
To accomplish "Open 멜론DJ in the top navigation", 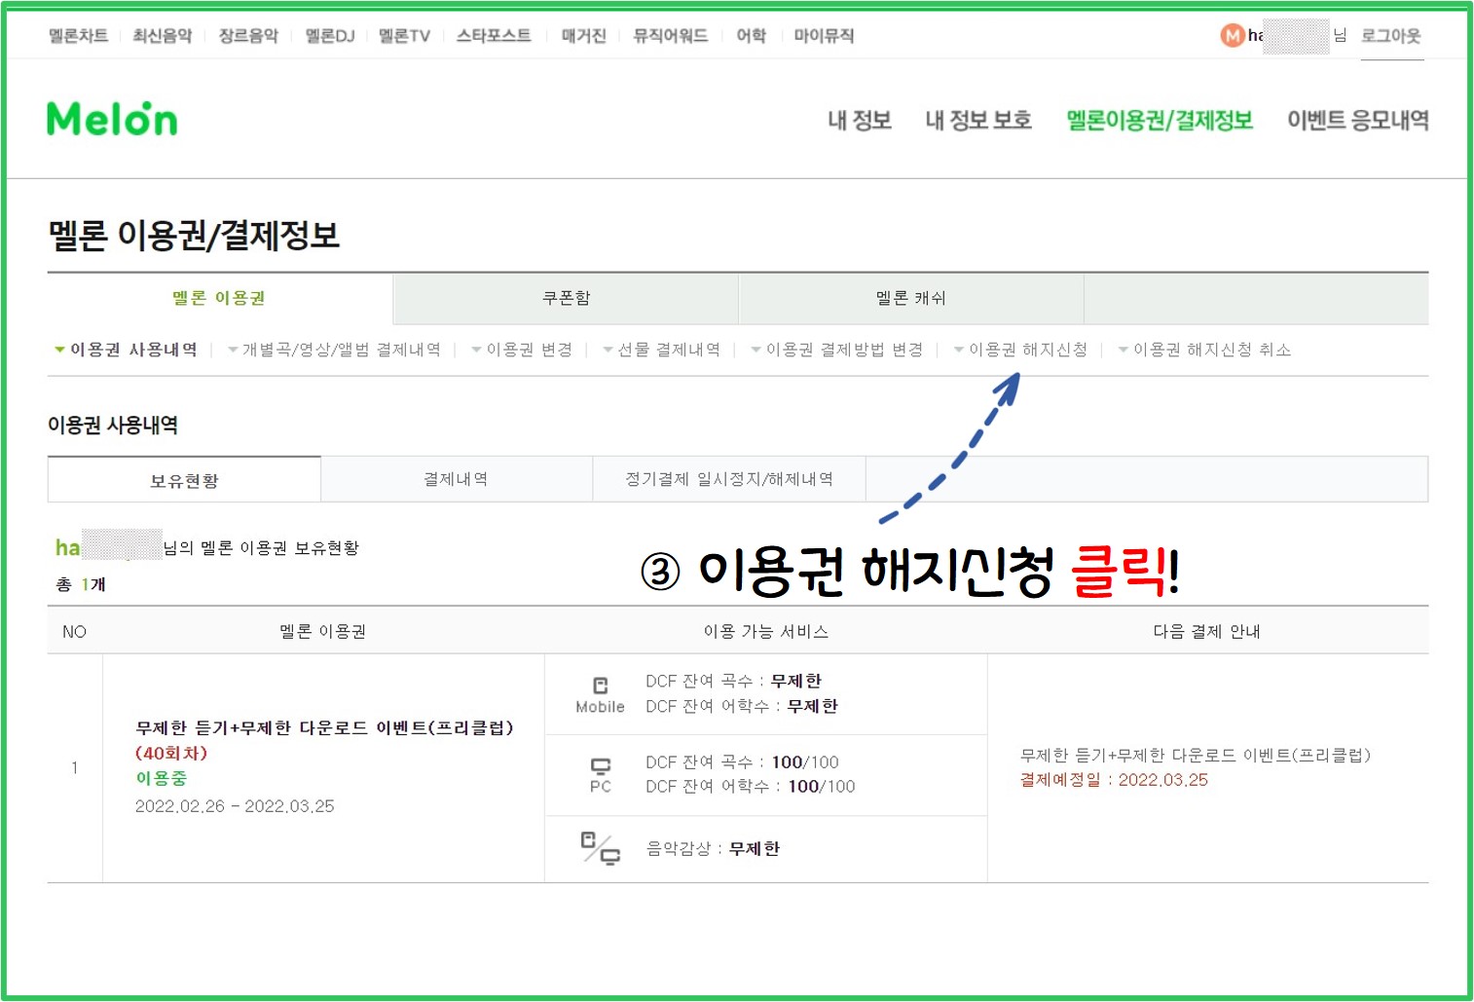I will click(x=330, y=36).
